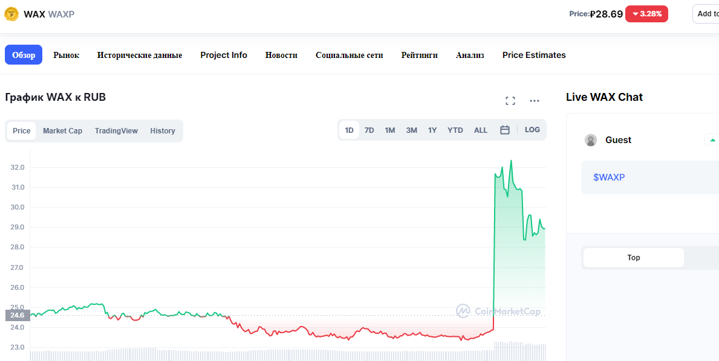The height and width of the screenshot is (361, 719).
Task: Click the red 3.28% change badge
Action: pos(646,14)
